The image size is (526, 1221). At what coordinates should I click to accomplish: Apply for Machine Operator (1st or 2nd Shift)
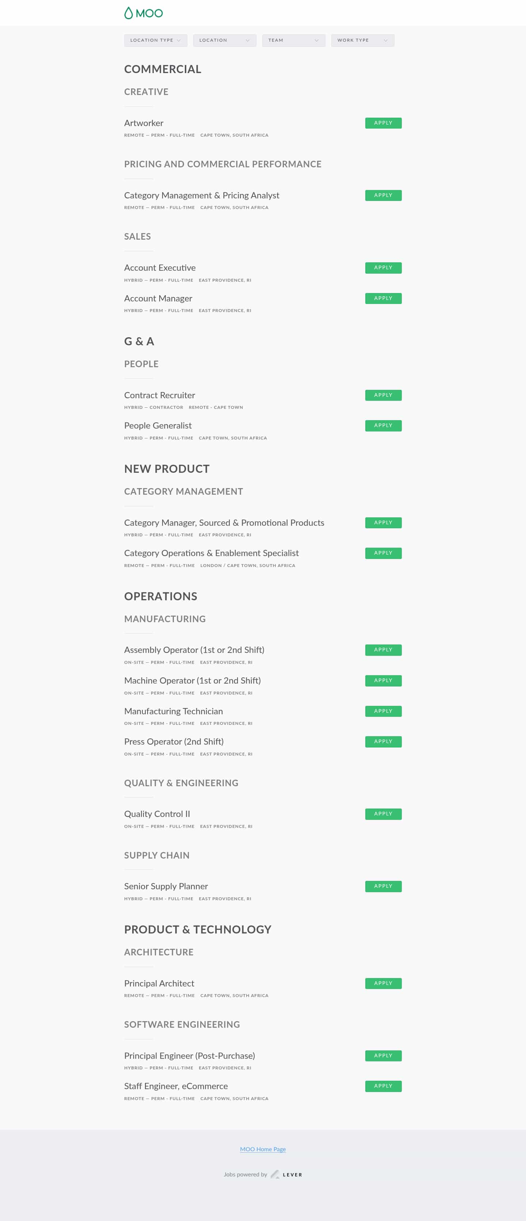point(383,681)
